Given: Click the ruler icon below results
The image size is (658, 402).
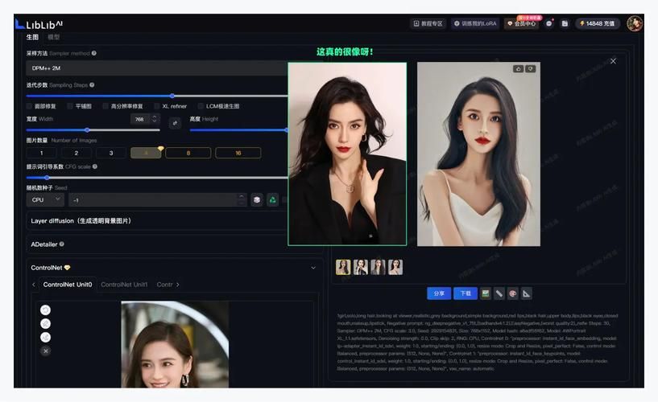Looking at the screenshot, I should 499,293.
